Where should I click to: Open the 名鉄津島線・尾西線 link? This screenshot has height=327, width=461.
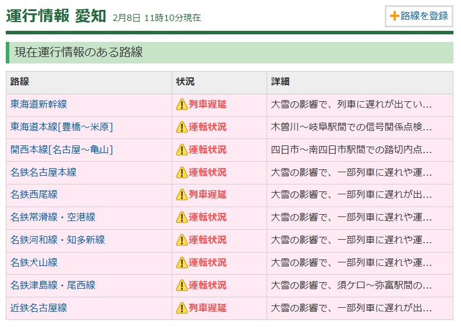pos(53,285)
